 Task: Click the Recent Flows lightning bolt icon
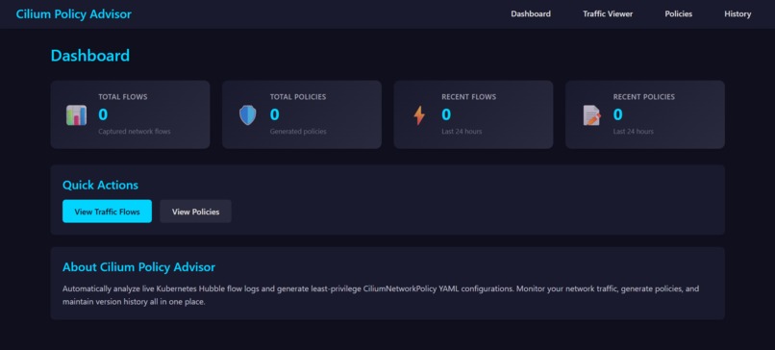[x=419, y=114]
